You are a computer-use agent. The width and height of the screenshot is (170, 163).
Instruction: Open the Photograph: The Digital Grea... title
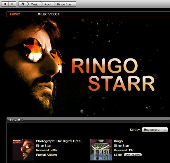(x=60, y=141)
